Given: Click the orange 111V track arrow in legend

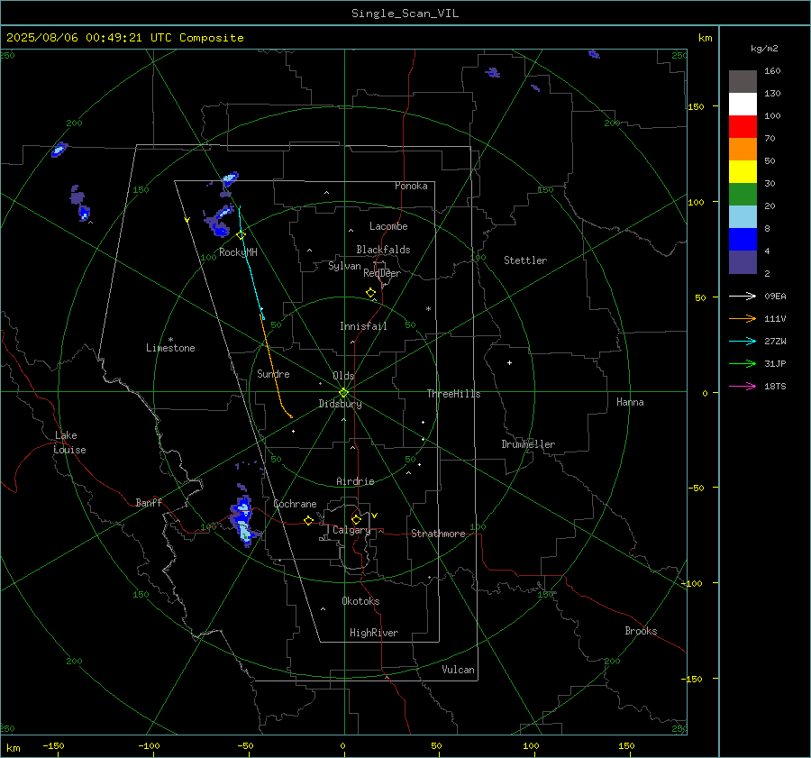Looking at the screenshot, I should click(x=743, y=319).
